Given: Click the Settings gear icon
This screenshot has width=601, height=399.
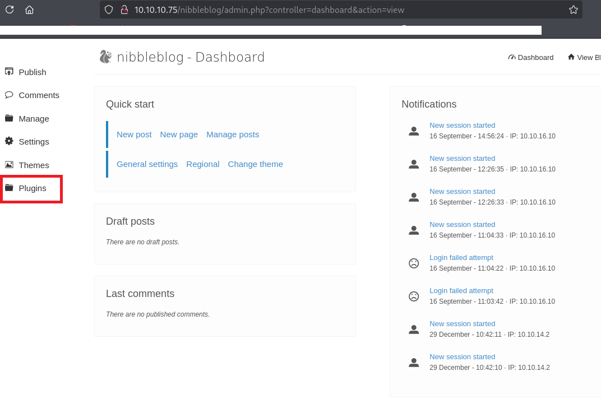Looking at the screenshot, I should point(9,141).
